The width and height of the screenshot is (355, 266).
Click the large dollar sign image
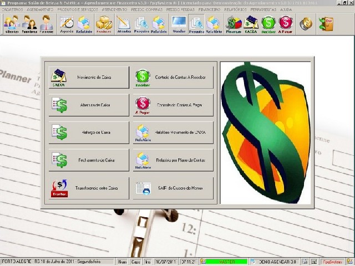point(266,133)
